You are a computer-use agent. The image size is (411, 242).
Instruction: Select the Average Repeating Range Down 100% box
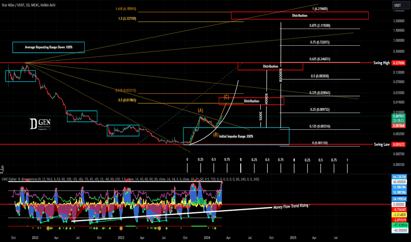click(49, 48)
